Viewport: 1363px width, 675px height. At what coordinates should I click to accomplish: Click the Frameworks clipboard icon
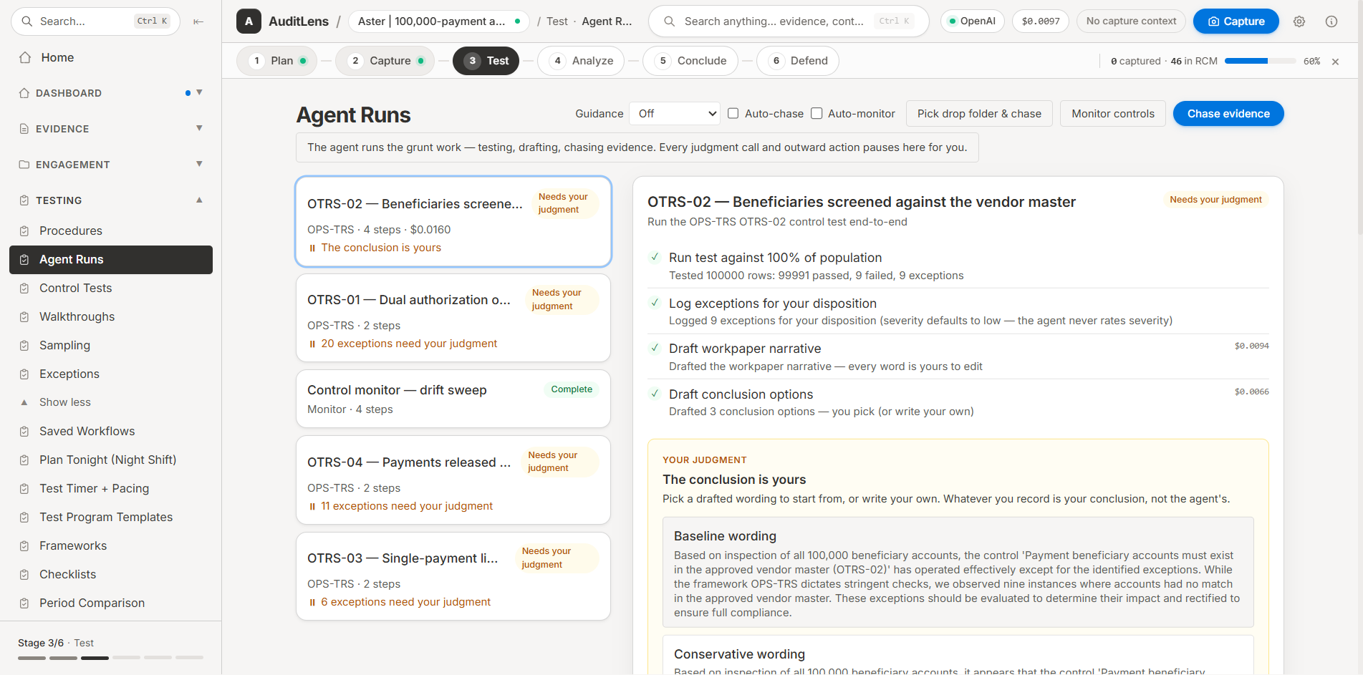point(24,545)
